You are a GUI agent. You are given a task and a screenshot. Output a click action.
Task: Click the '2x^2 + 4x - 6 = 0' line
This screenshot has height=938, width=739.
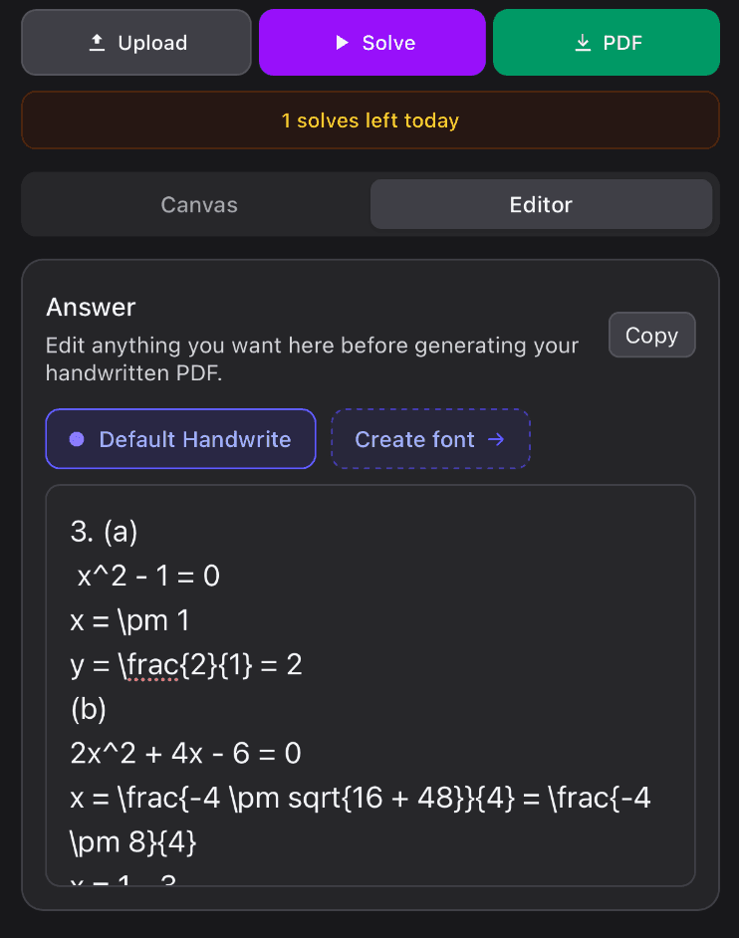pyautogui.click(x=185, y=754)
